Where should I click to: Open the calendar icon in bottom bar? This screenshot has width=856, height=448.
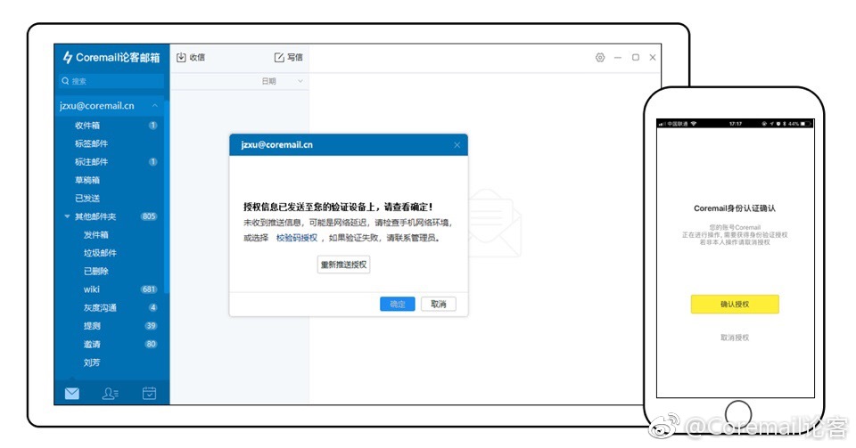click(149, 393)
